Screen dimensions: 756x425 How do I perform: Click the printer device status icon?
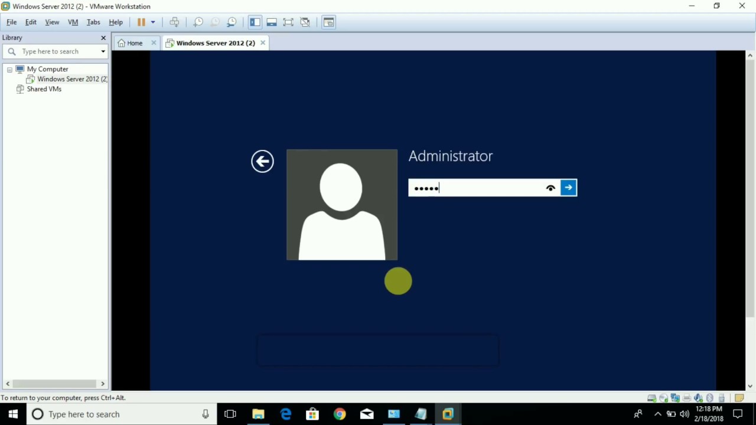point(686,398)
